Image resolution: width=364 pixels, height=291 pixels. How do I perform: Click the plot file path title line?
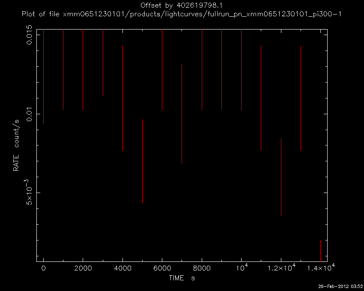pyautogui.click(x=182, y=14)
